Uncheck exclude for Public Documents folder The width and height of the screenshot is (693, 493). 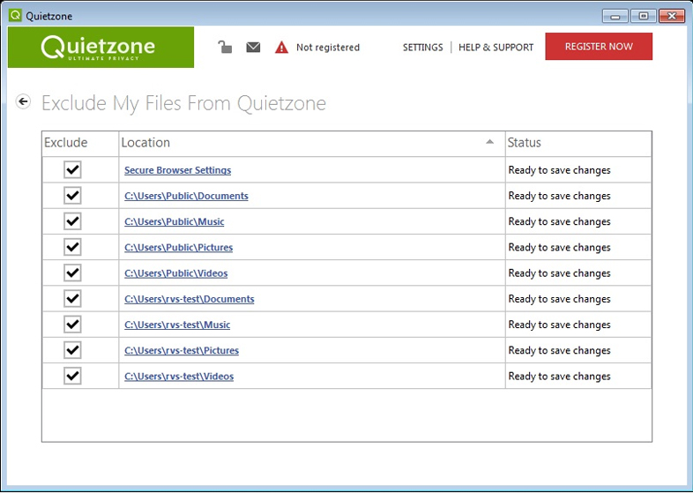pos(72,196)
